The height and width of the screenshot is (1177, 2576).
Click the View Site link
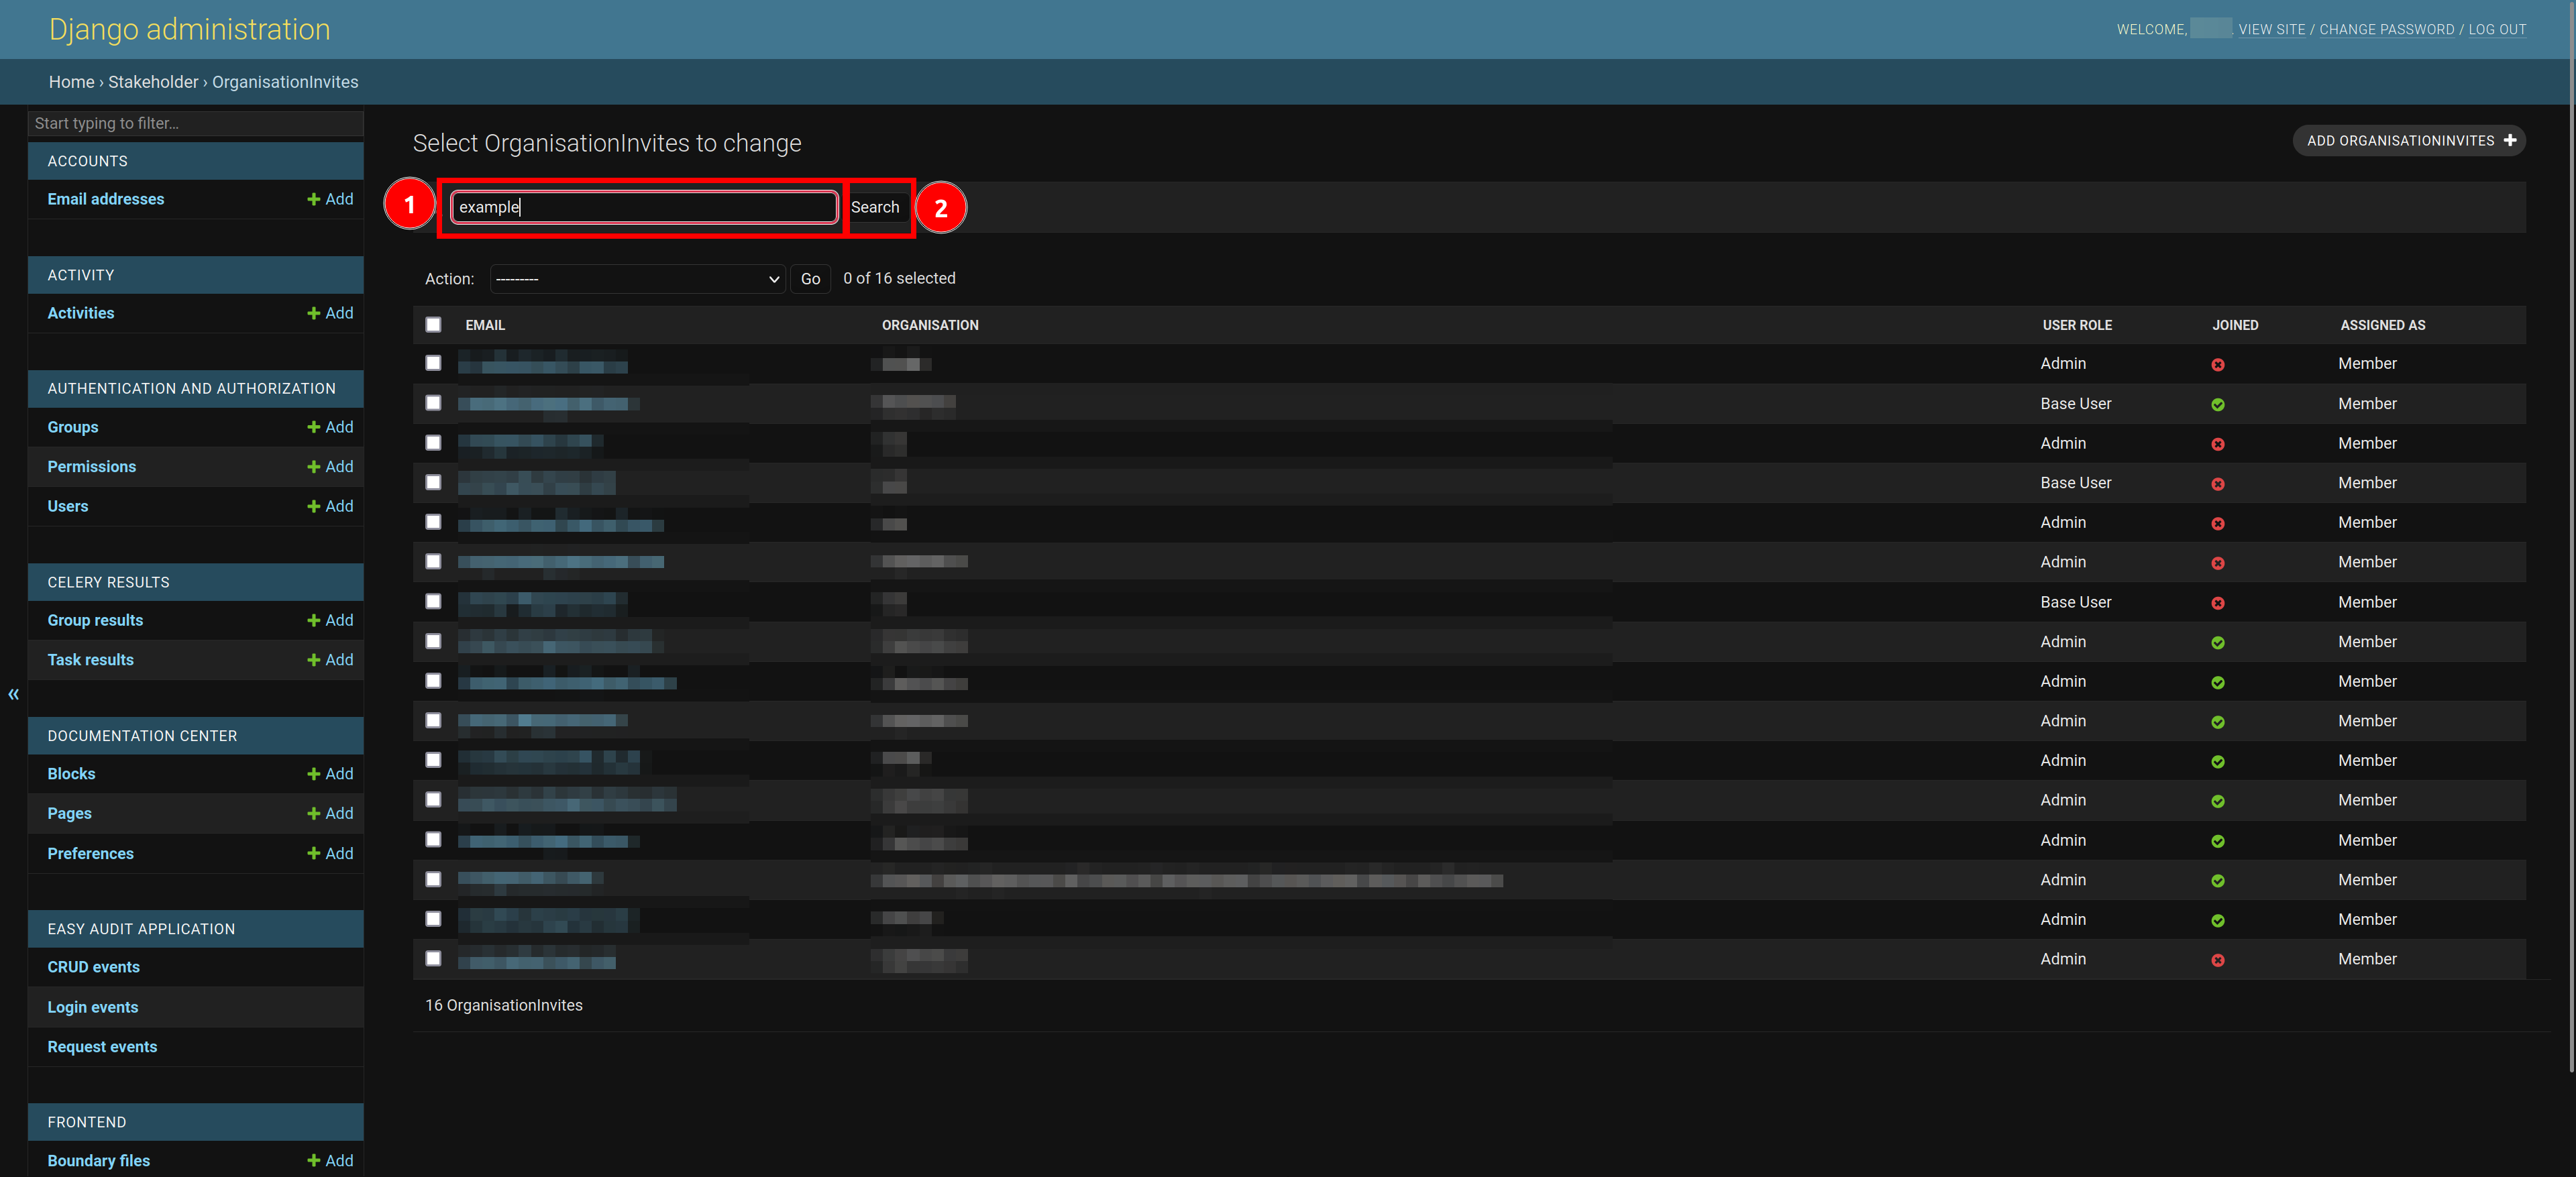pyautogui.click(x=2271, y=30)
